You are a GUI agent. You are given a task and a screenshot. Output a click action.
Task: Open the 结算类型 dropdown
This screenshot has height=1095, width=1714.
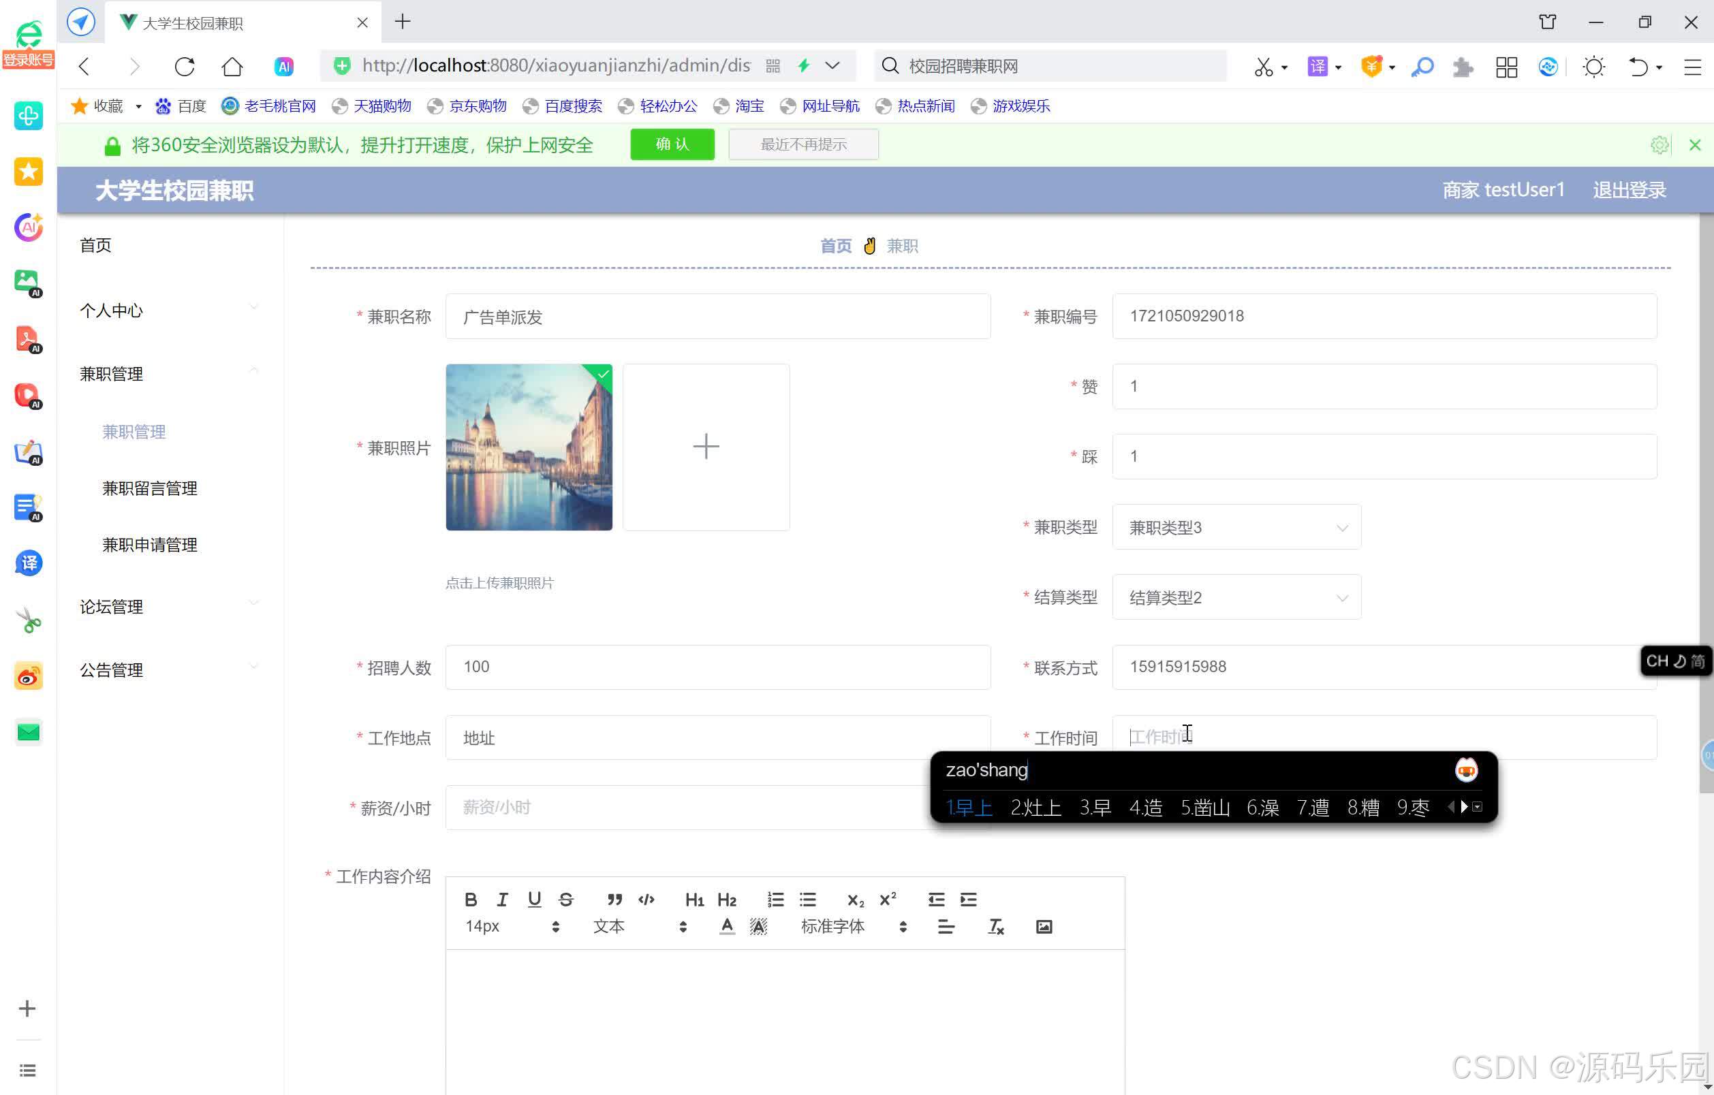(1236, 597)
